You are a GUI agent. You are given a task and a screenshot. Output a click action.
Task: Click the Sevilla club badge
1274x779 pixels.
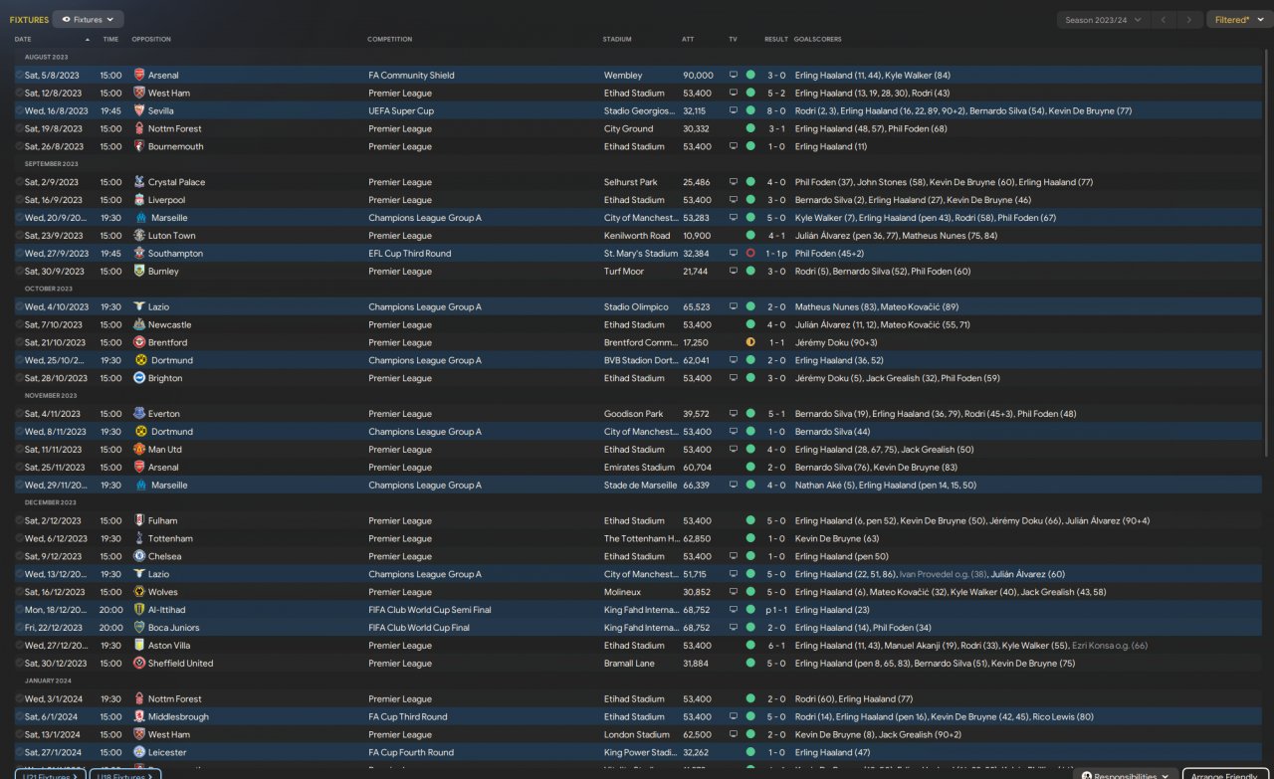[139, 111]
